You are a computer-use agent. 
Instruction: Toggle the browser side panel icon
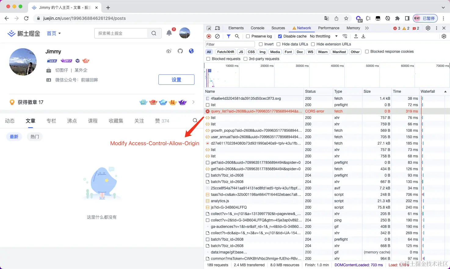point(407,18)
